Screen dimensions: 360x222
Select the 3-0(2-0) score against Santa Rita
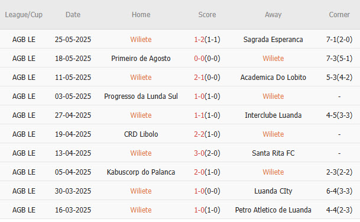pyautogui.click(x=207, y=153)
